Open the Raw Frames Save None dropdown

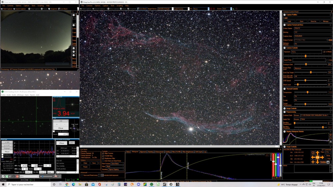pos(117,163)
